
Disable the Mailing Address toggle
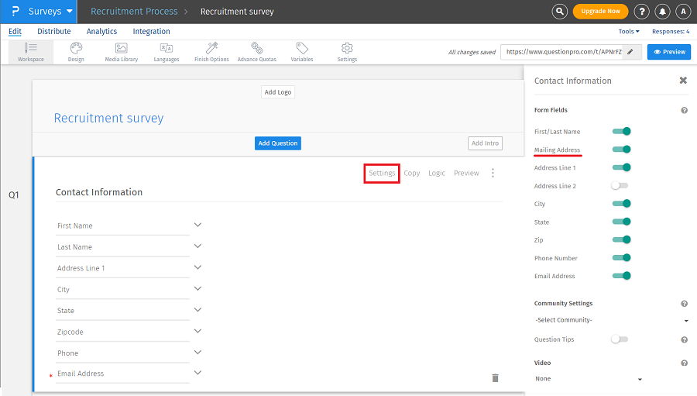point(621,150)
